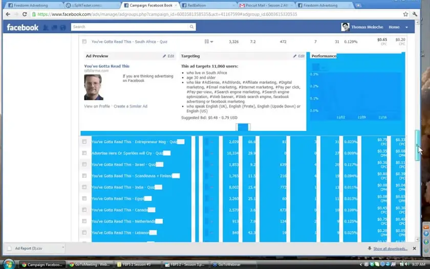Open You've Gotta Read This - Canada ad link
Viewport: 430px width, 269px height.
[120, 210]
